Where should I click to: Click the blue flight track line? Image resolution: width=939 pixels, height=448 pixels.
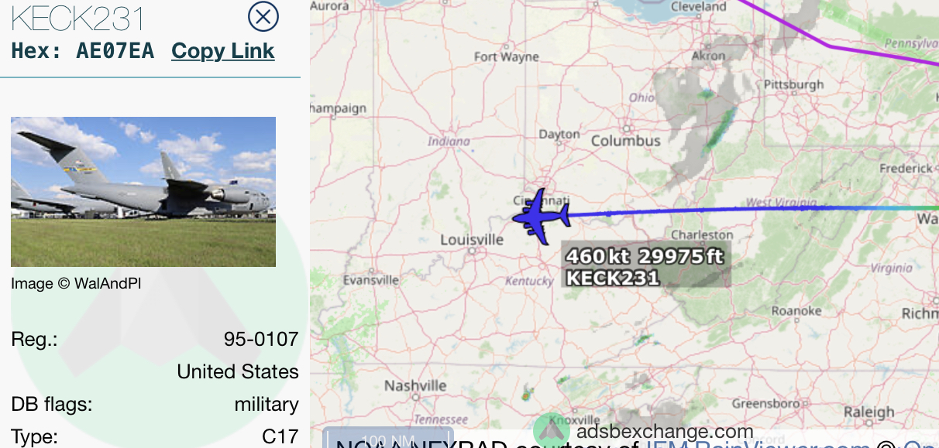736,209
